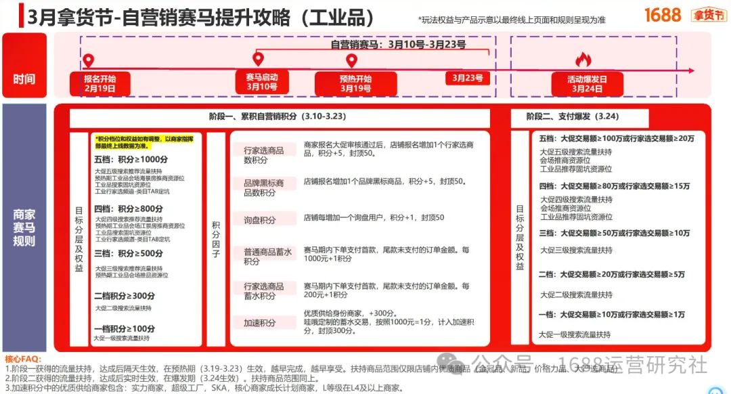This screenshot has height=394, width=731.
Task: Click the 行家选商品蓄水积分 factor label
Action: coord(263,291)
